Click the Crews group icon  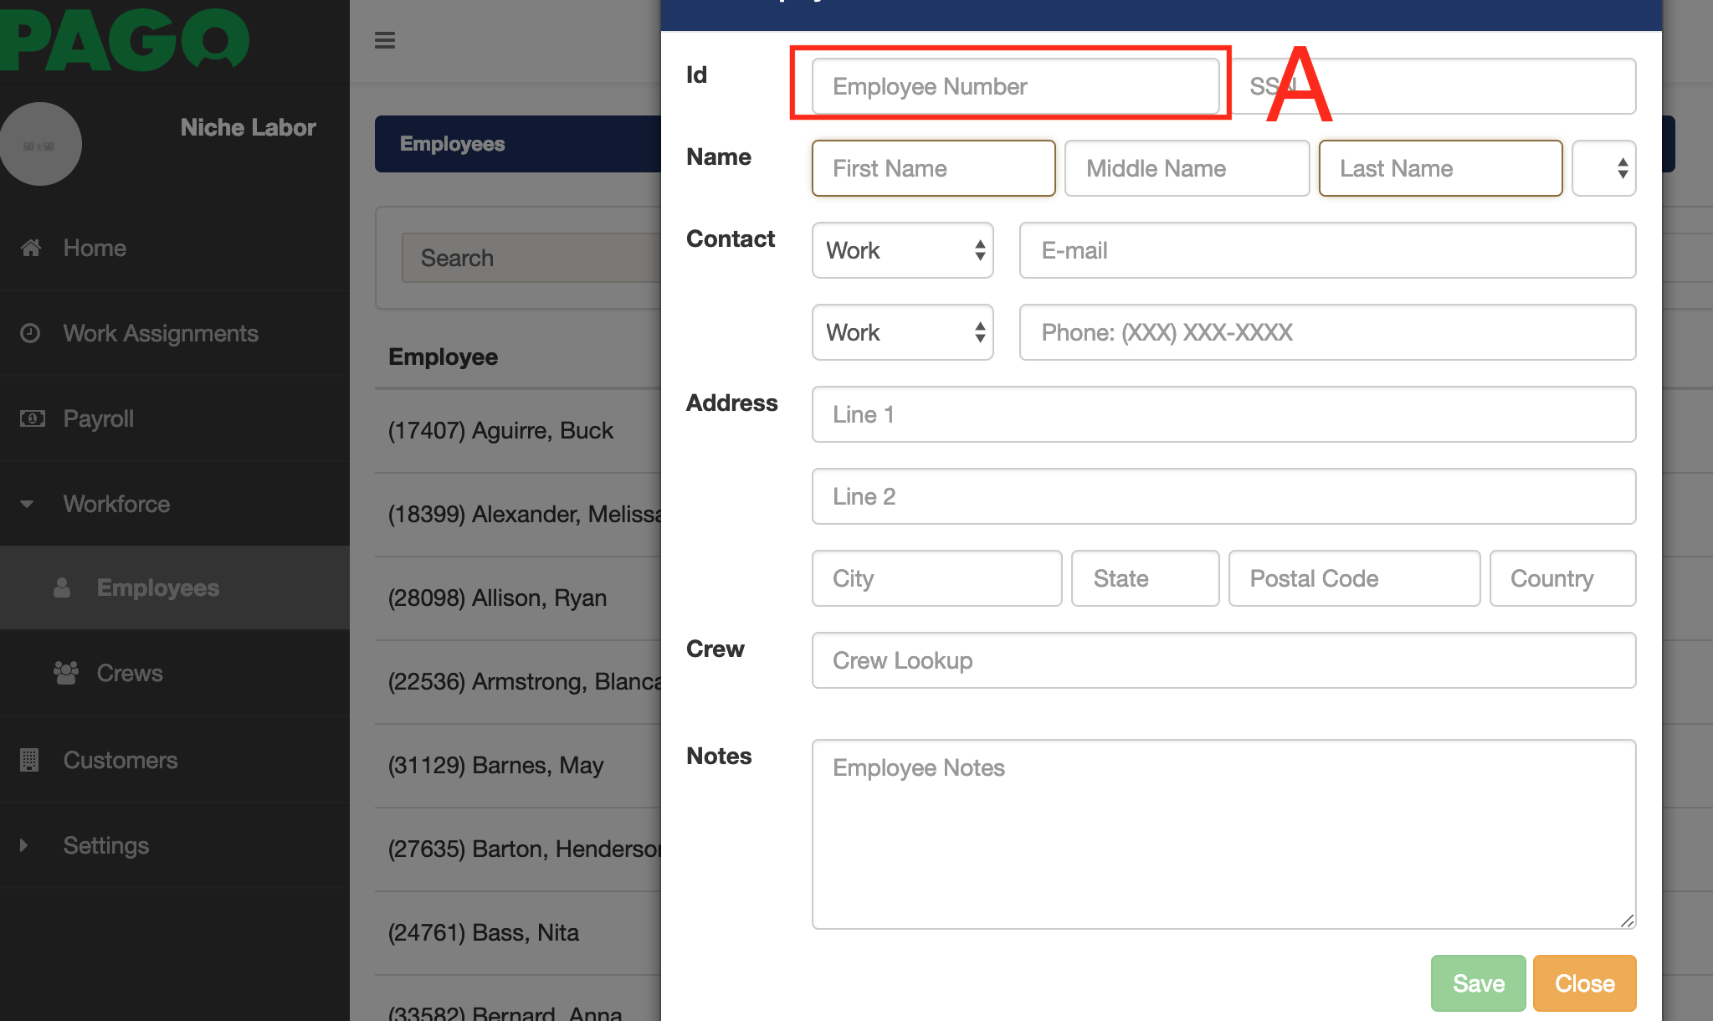click(x=64, y=673)
